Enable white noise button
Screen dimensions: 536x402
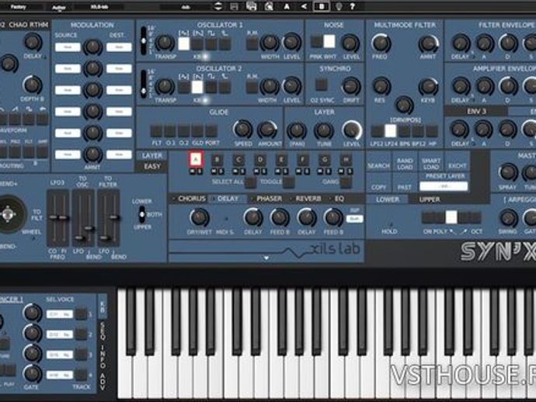click(x=329, y=42)
